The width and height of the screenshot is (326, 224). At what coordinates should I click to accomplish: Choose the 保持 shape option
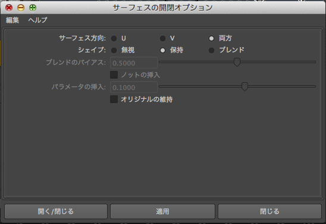(x=162, y=50)
